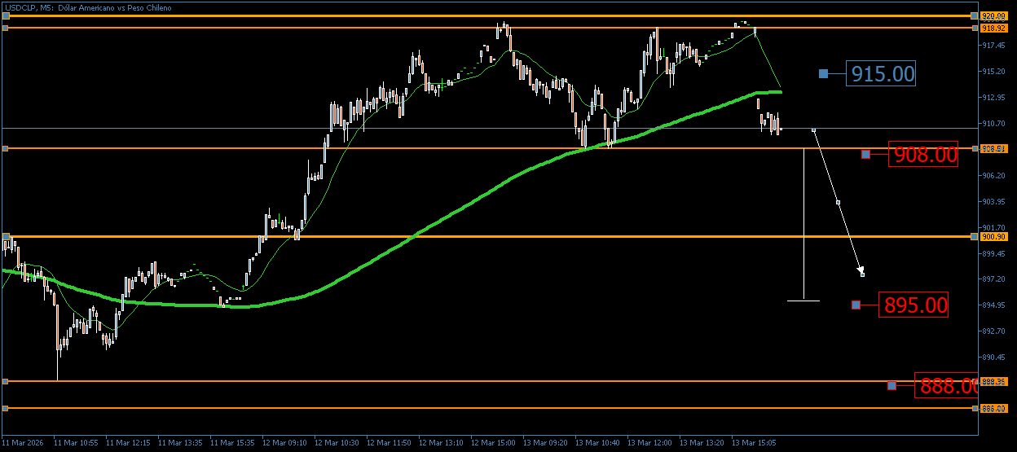Click the anchor square of the 915.00 label

(823, 74)
